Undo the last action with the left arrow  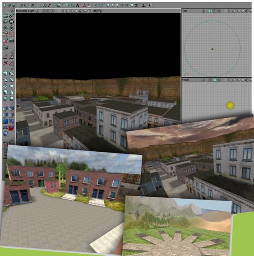tap(21, 5)
